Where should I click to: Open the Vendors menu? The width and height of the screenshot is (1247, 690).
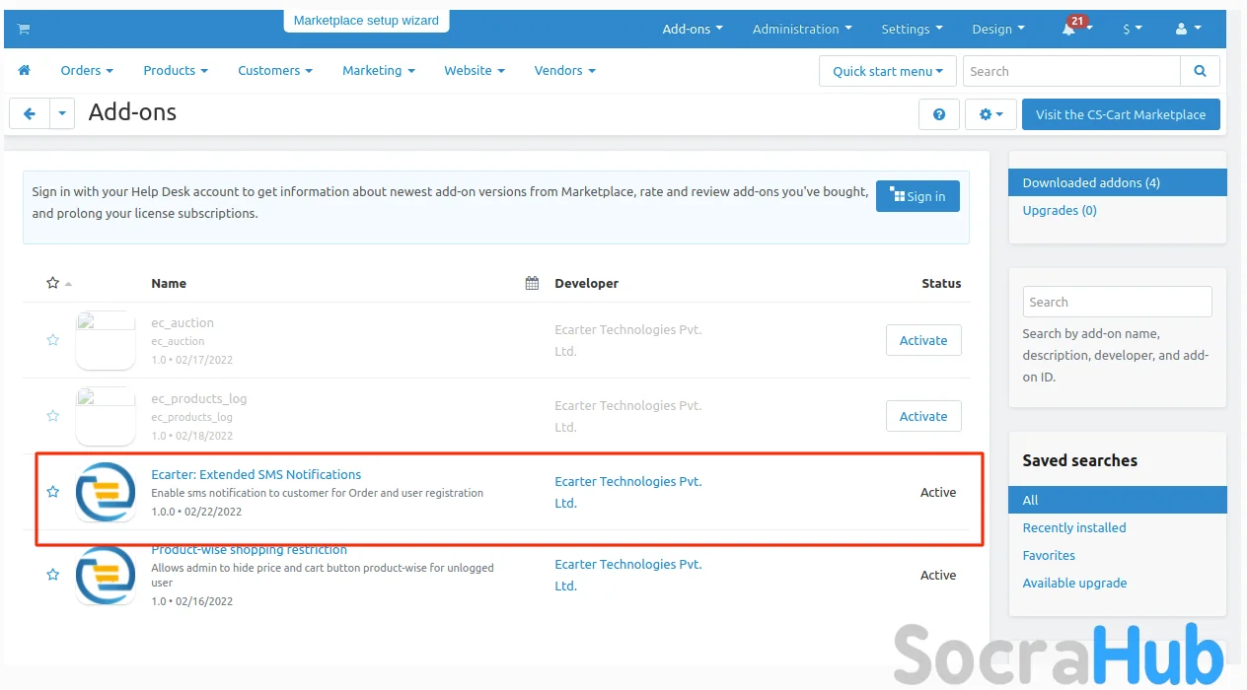(564, 71)
